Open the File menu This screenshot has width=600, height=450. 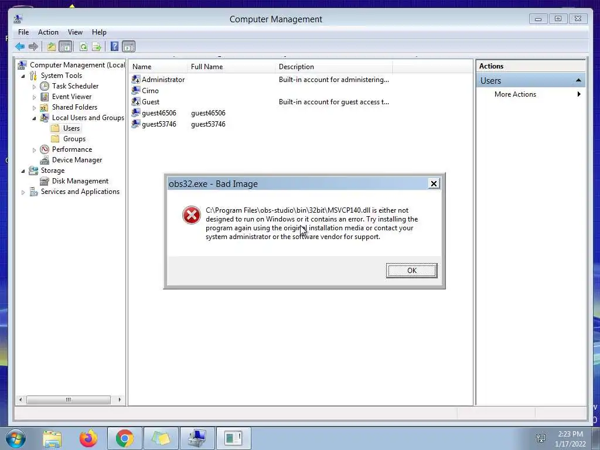23,32
